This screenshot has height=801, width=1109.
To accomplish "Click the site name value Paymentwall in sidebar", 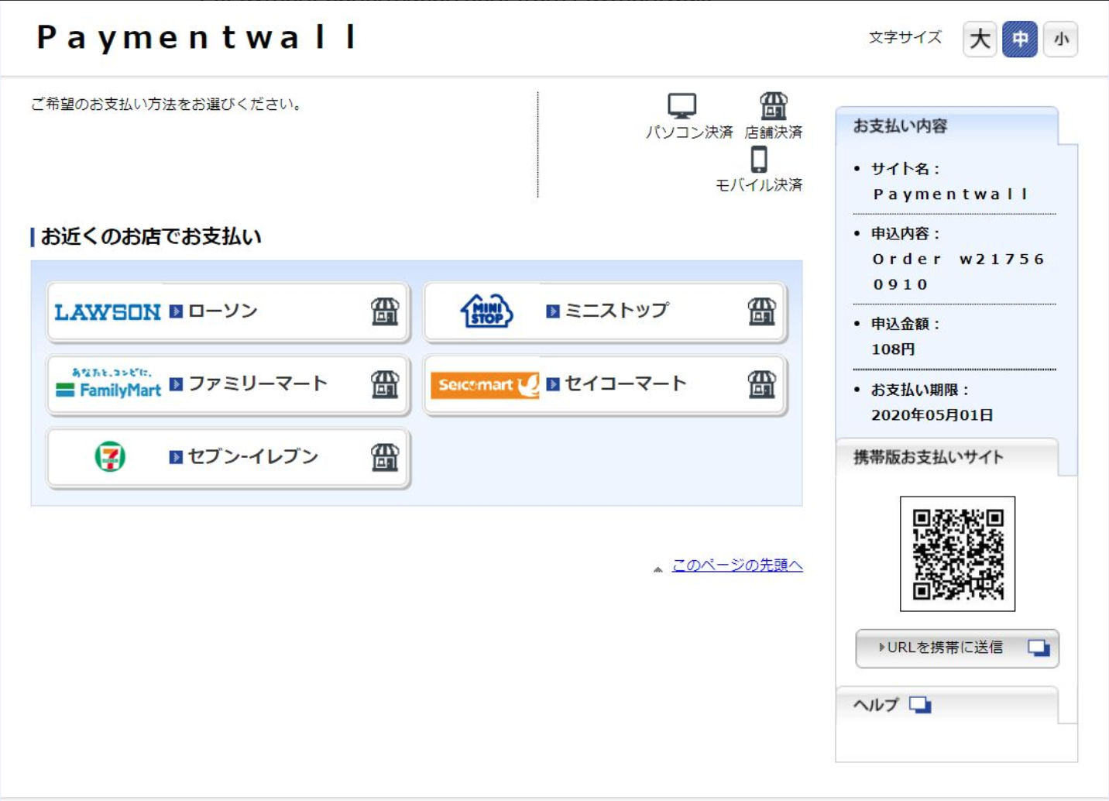I will [951, 194].
